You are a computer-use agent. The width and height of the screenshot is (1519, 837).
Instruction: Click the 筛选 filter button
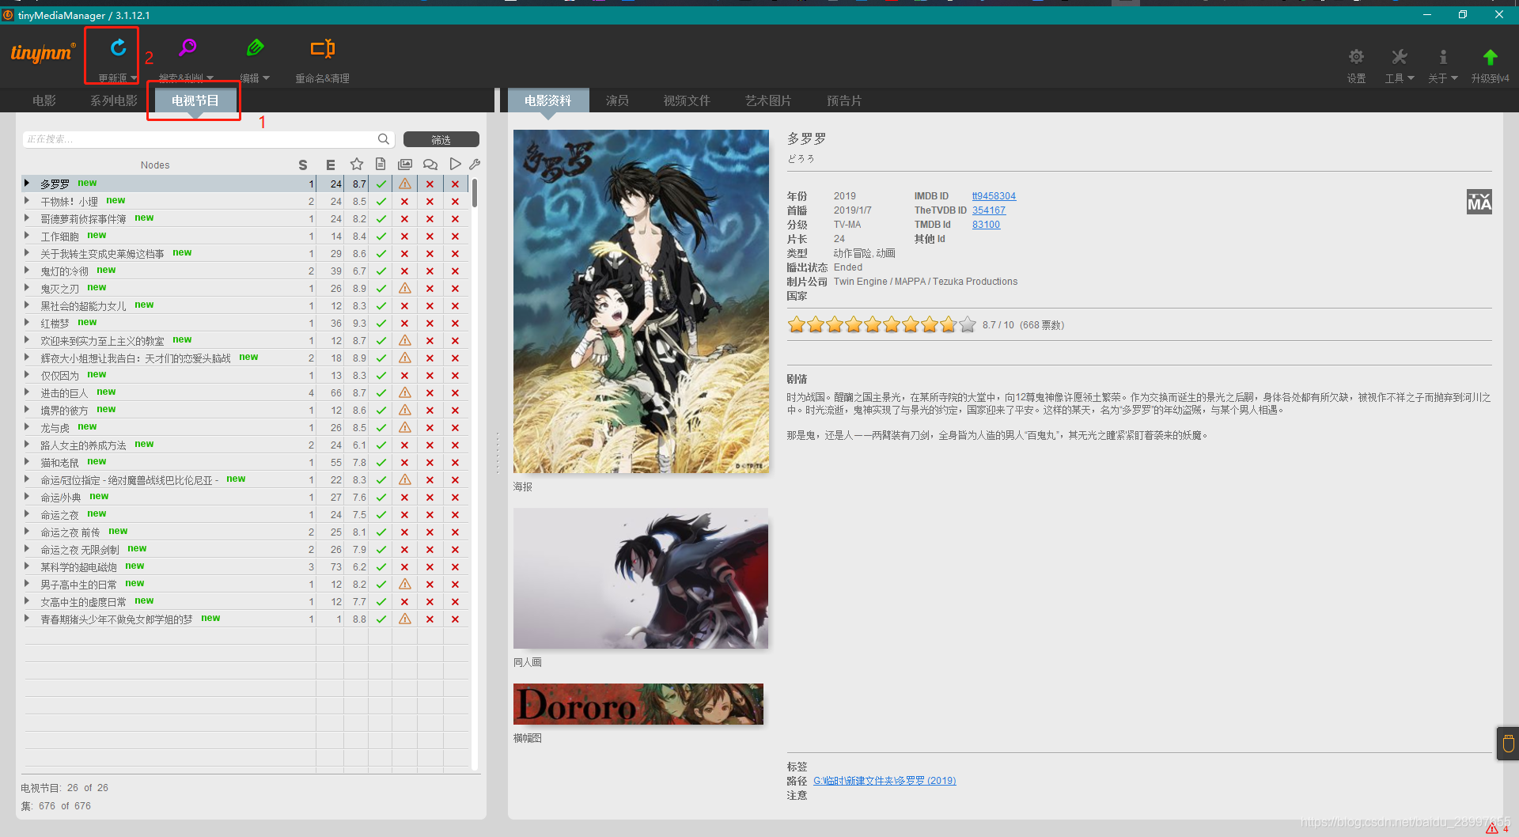point(441,139)
